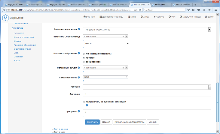Open Веб-сайт menu item

click(x=89, y=17)
